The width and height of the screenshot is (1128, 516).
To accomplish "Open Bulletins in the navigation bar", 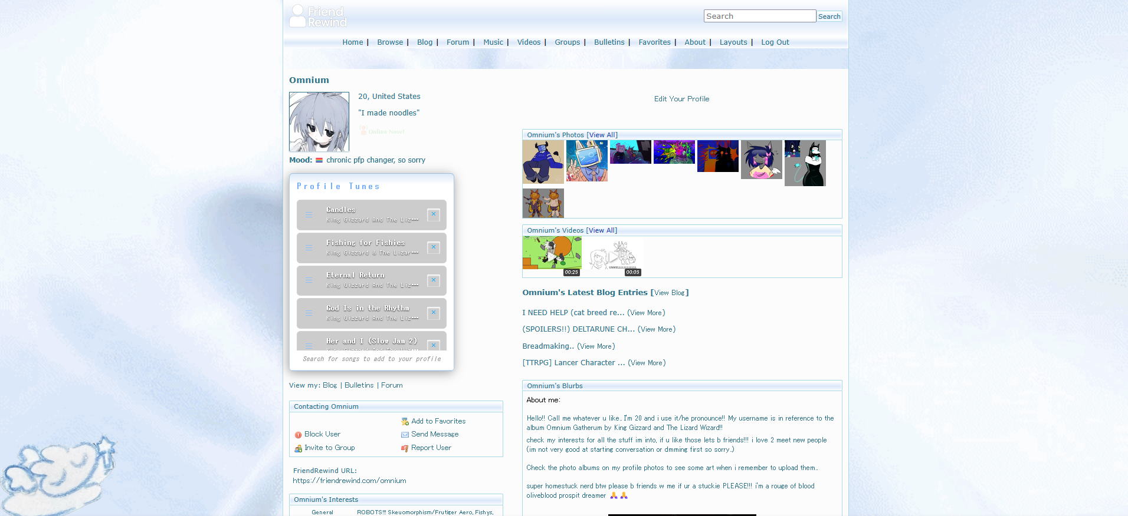I will point(609,42).
